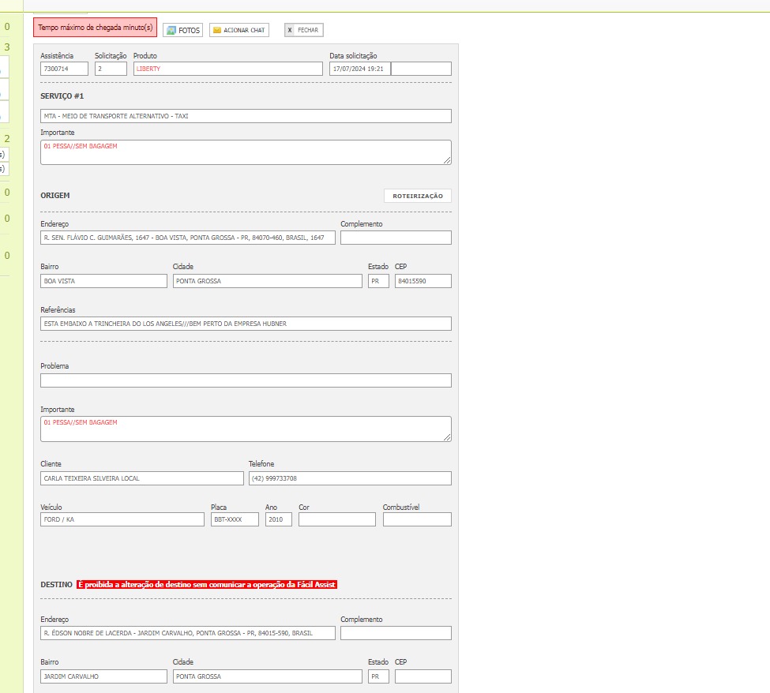770x693 pixels.
Task: Select the Assistência number field
Action: pyautogui.click(x=64, y=69)
